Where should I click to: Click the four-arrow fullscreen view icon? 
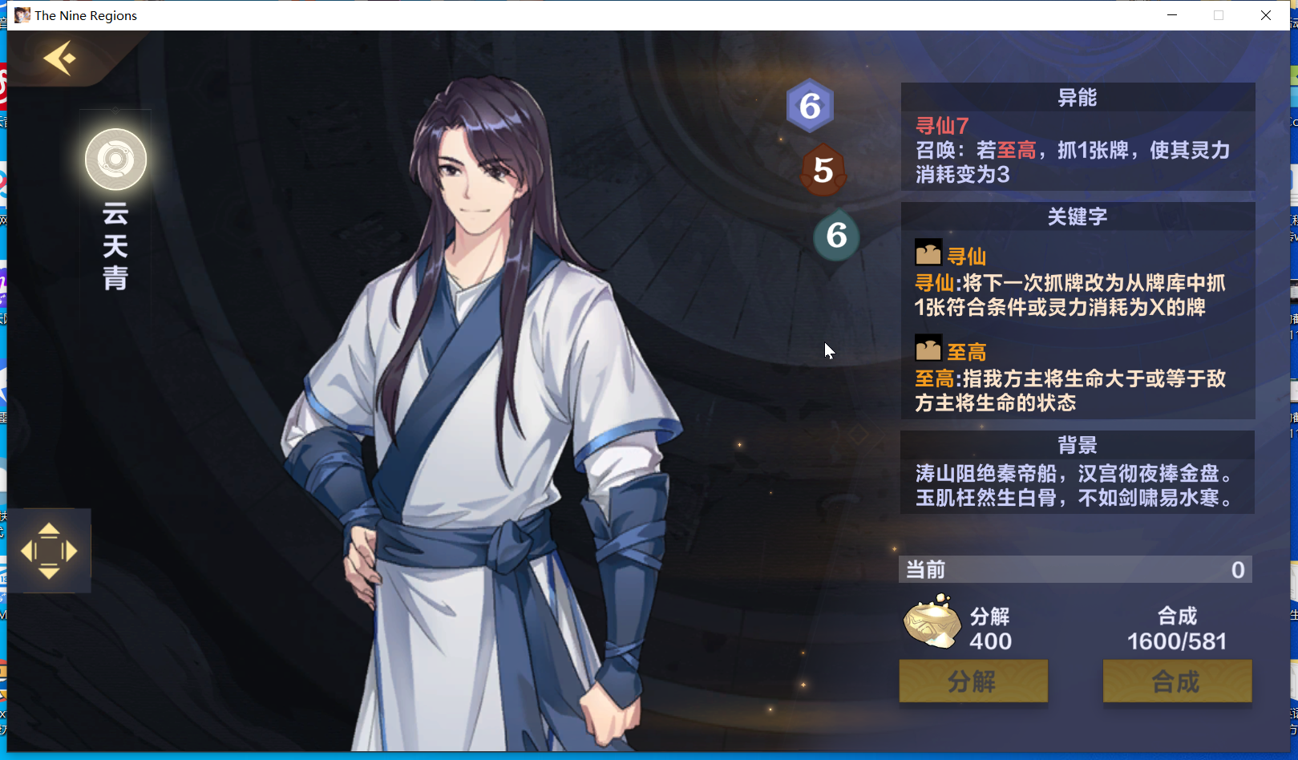coord(49,551)
